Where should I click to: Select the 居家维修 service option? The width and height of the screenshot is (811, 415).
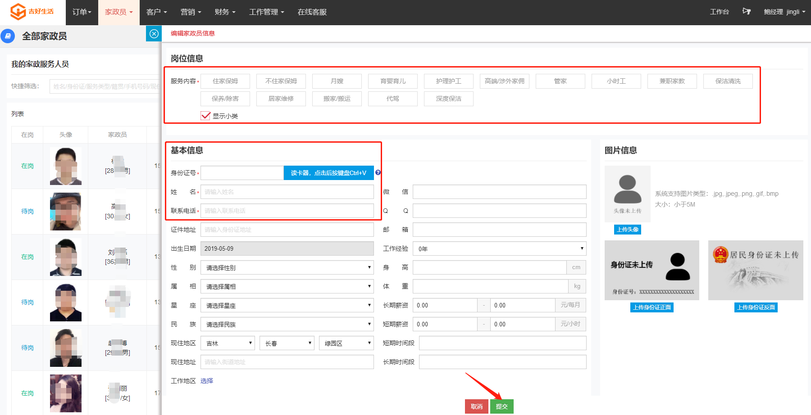click(281, 99)
